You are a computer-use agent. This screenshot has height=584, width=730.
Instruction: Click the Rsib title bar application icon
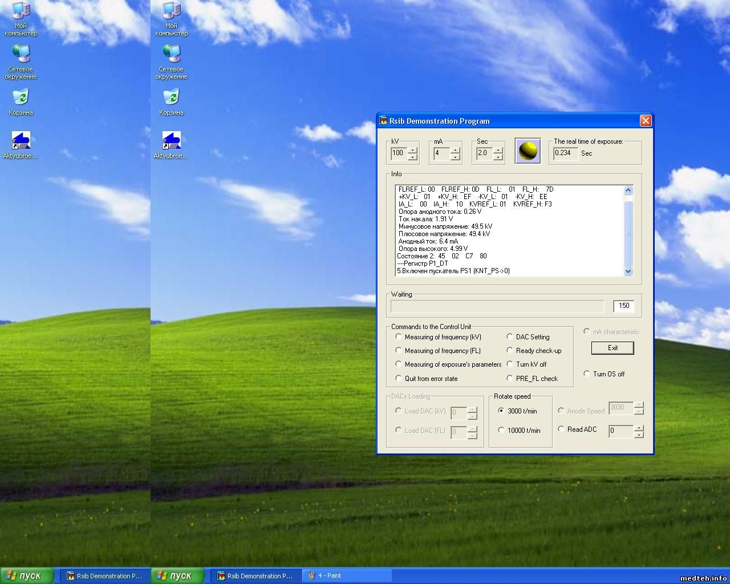(x=383, y=121)
